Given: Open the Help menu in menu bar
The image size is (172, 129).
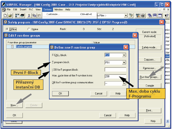Looking at the screenshot, I should tap(68, 10).
